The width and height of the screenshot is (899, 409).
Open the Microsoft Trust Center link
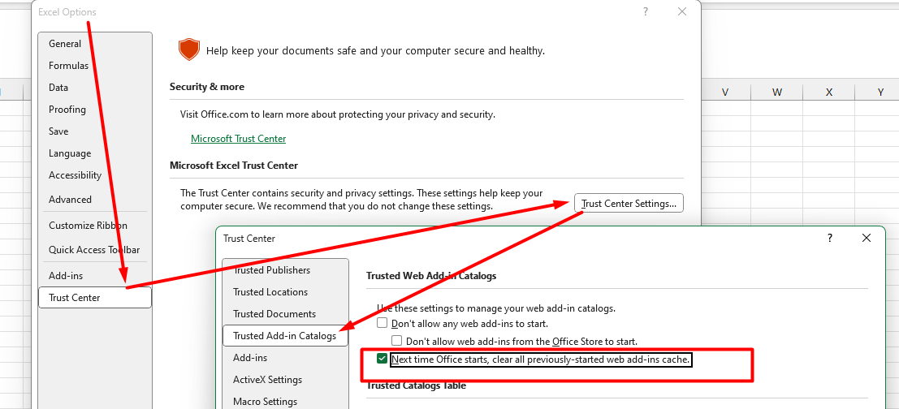238,139
